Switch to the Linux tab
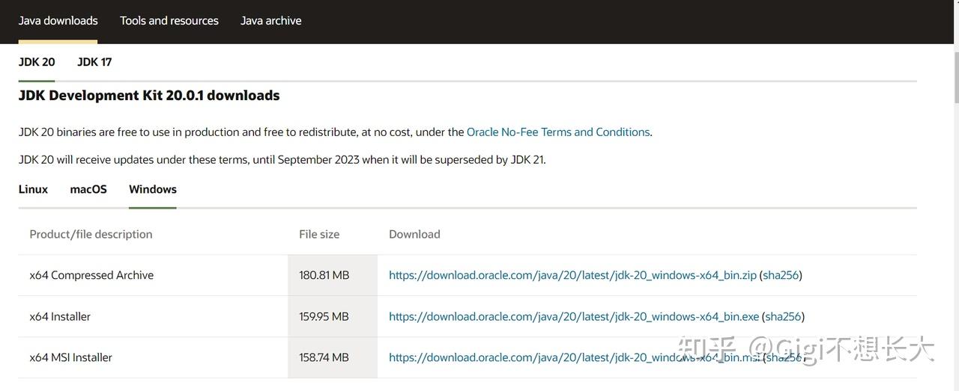Screen dimensions: 959x391 (x=33, y=189)
